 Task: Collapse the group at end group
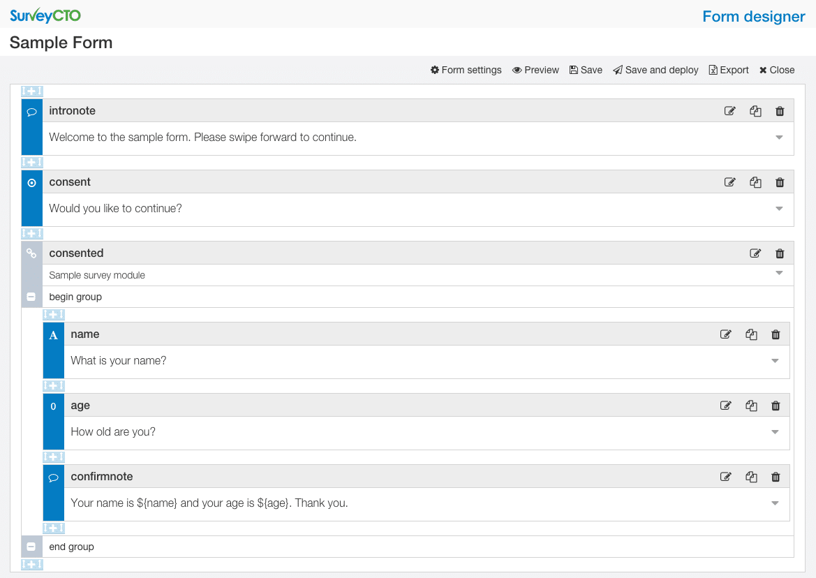click(x=31, y=547)
